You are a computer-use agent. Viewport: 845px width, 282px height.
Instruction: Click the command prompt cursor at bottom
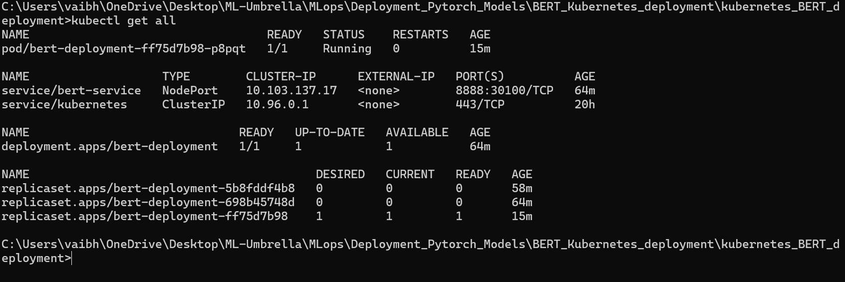pos(72,259)
